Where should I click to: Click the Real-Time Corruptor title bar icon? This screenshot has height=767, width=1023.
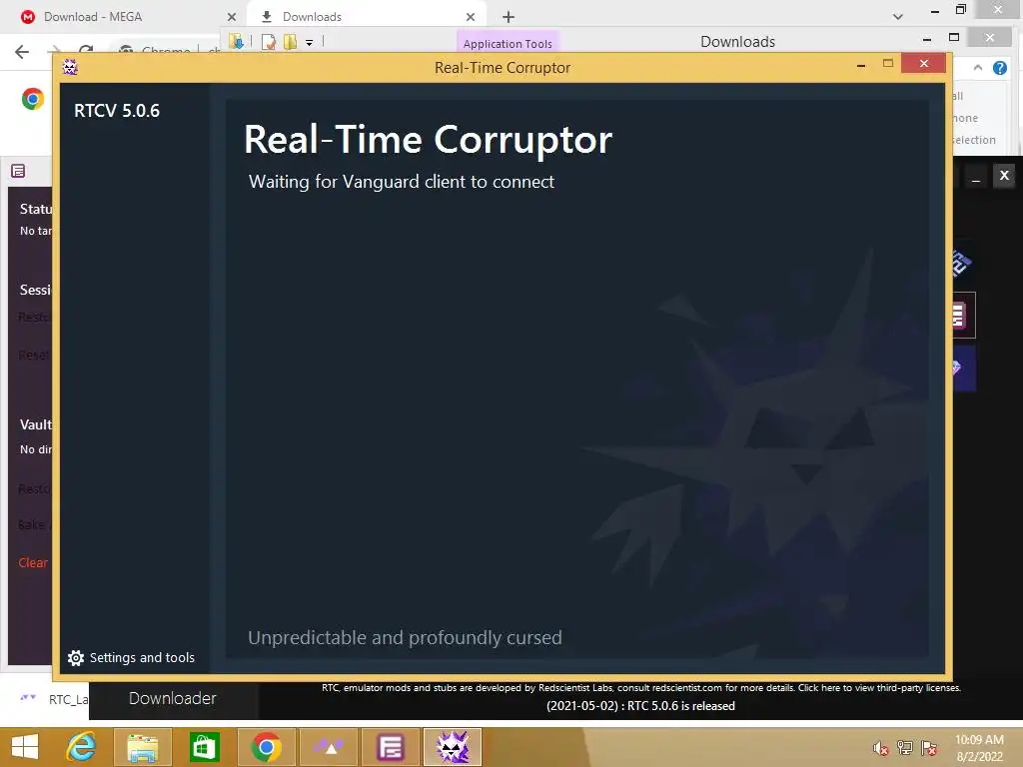(x=70, y=67)
